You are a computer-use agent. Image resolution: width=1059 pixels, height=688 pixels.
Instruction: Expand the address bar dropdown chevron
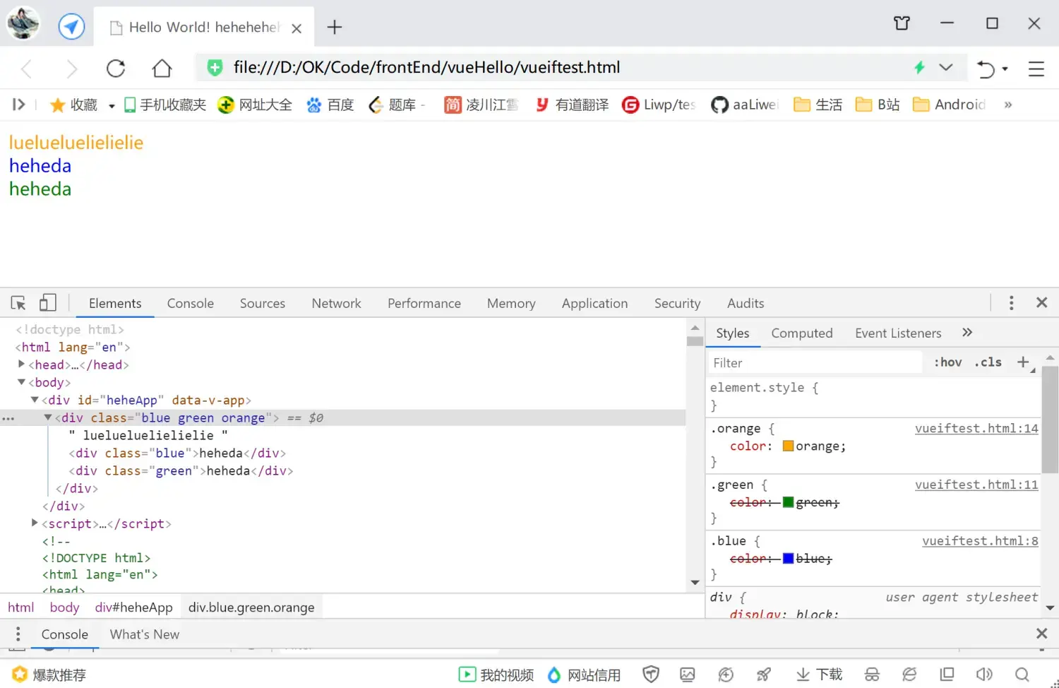point(946,67)
